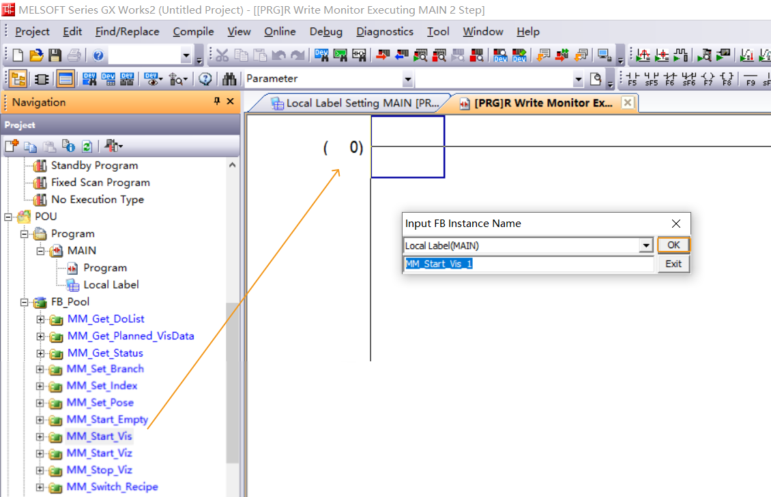Click the Write to PLC icon
Screen dimensions: 771x497
pyautogui.click(x=383, y=55)
